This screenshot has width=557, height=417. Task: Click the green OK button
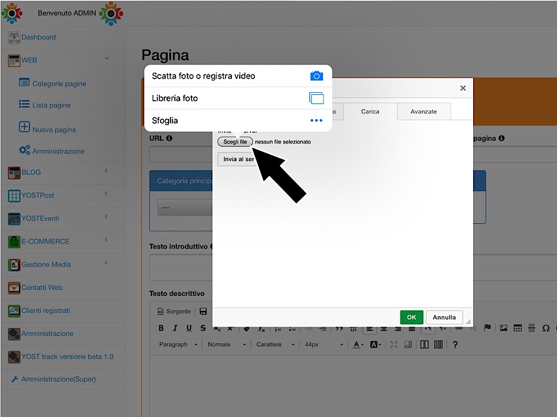click(411, 317)
